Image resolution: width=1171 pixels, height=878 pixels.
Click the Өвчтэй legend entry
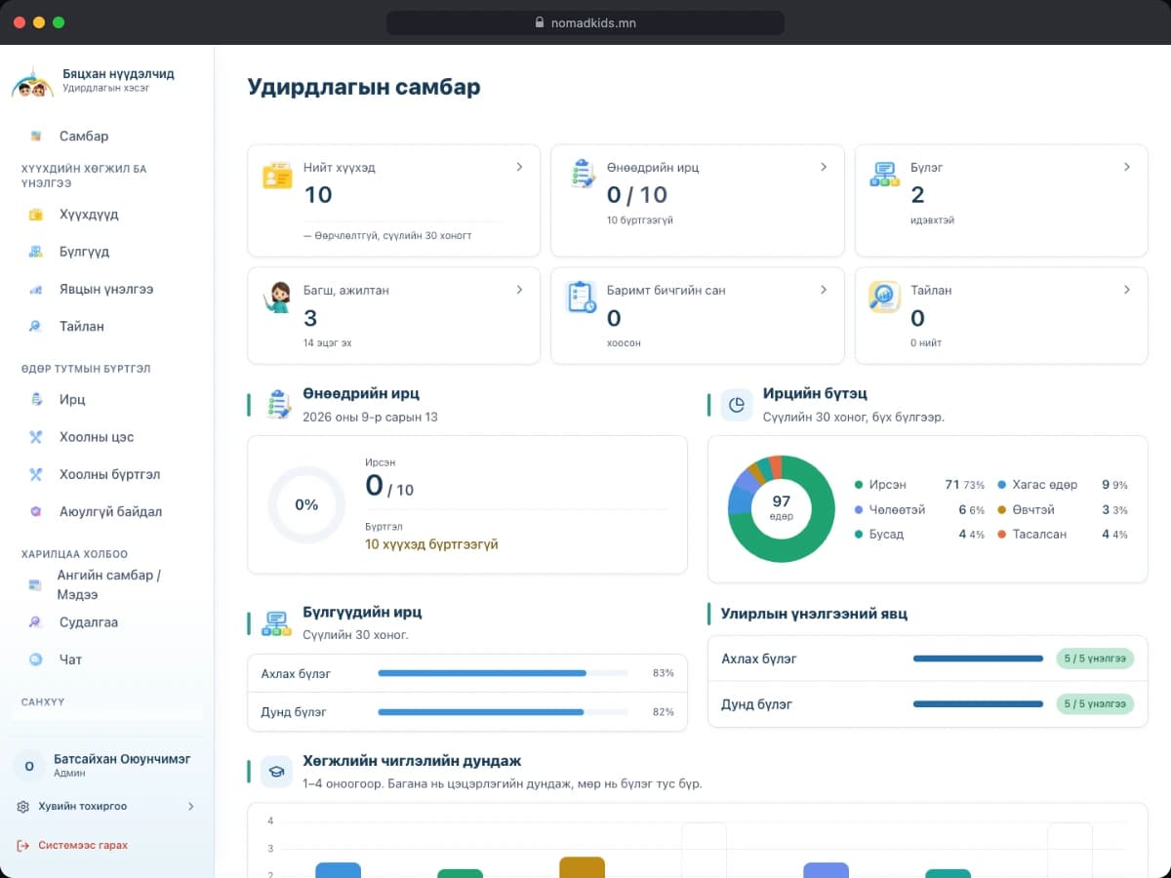1063,509
